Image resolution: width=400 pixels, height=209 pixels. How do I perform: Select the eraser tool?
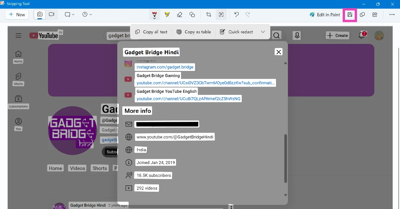tap(180, 15)
